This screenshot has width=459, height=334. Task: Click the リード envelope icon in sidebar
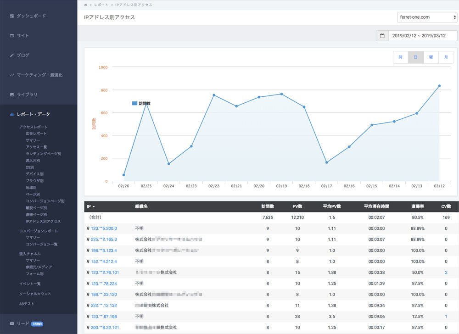[12, 323]
